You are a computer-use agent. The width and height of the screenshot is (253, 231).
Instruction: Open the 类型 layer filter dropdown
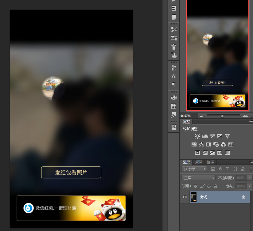point(194,169)
